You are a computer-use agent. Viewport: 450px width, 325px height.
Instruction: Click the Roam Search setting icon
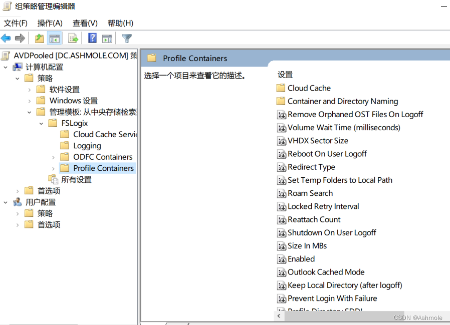point(282,194)
